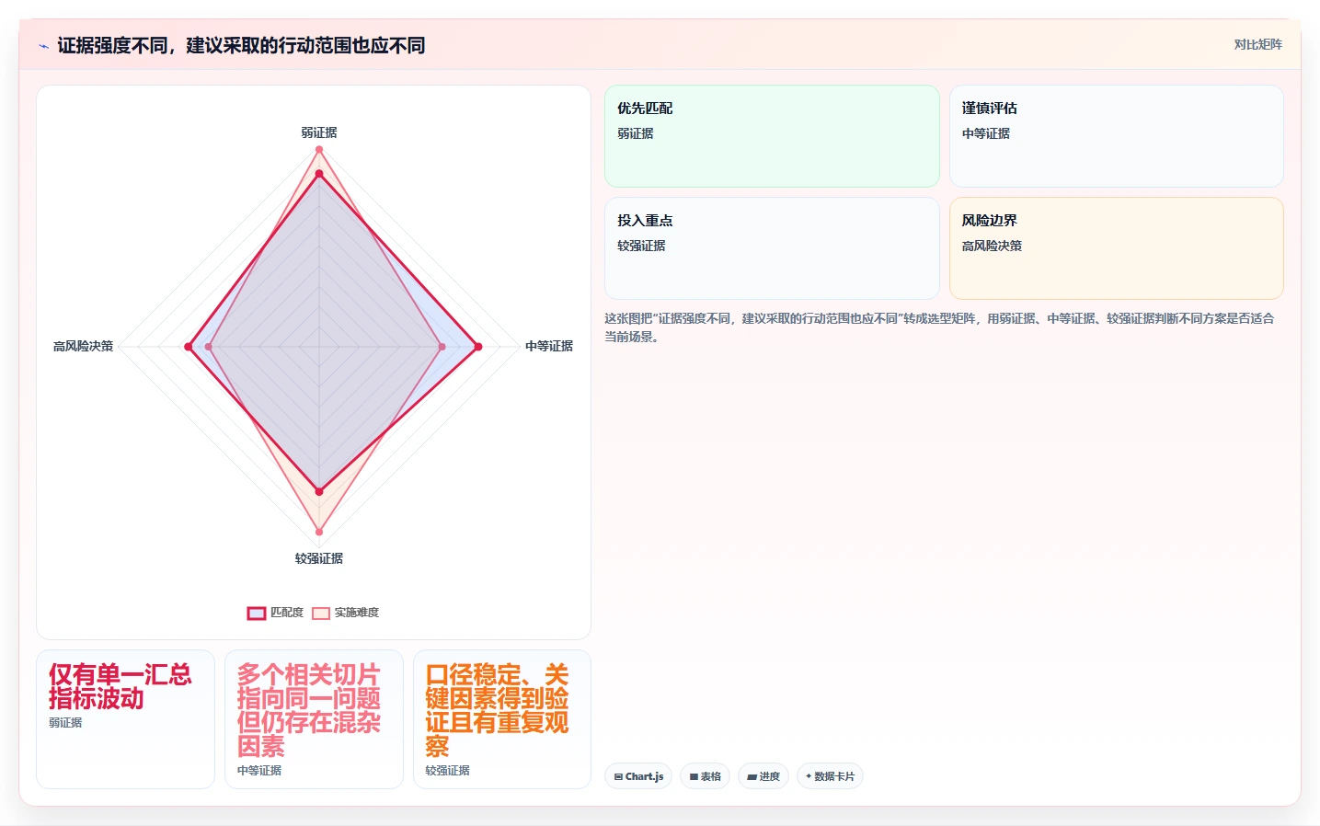Image resolution: width=1320 pixels, height=826 pixels.
Task: Click the 匹配度 data point on 中等证据 axis
Action: point(478,347)
